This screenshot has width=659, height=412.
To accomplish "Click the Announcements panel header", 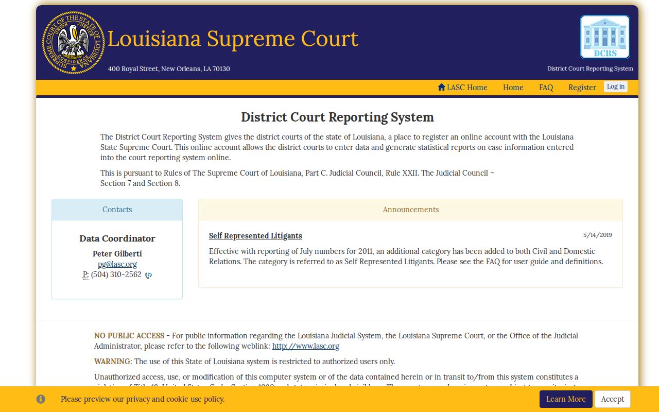I will click(411, 210).
